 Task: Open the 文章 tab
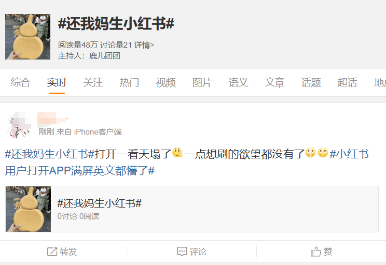pyautogui.click(x=275, y=82)
